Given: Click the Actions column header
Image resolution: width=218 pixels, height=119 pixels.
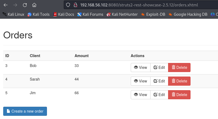Looking at the screenshot, I should [137, 56].
